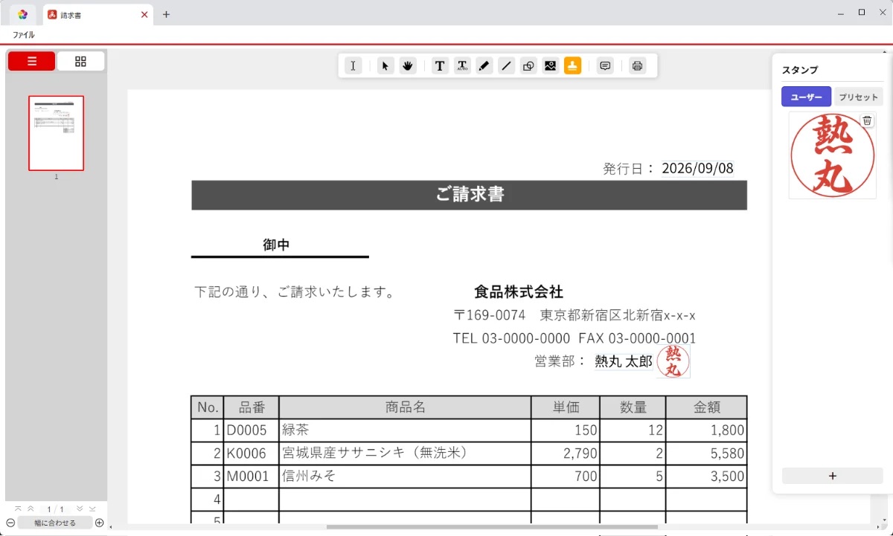Open the comment annotation tool
The image size is (893, 536).
coord(605,66)
